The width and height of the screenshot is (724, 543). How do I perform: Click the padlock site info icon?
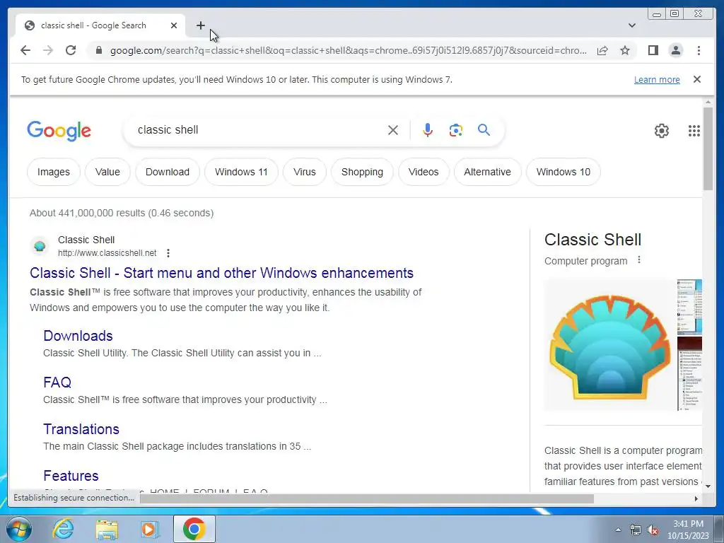point(98,50)
